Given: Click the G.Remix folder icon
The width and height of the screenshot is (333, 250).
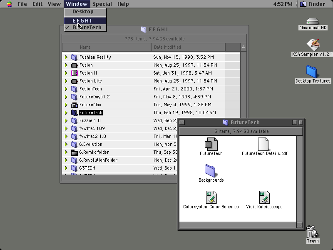Looking at the screenshot, I should tap(74, 152).
